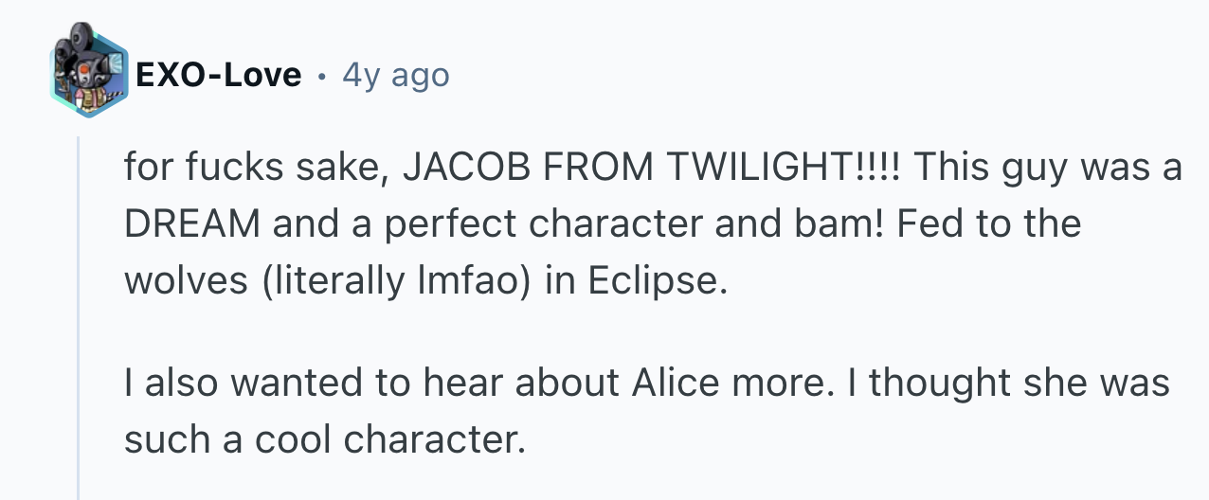Open EXO-Love's avatar icon
This screenshot has width=1209, height=500.
tap(88, 73)
